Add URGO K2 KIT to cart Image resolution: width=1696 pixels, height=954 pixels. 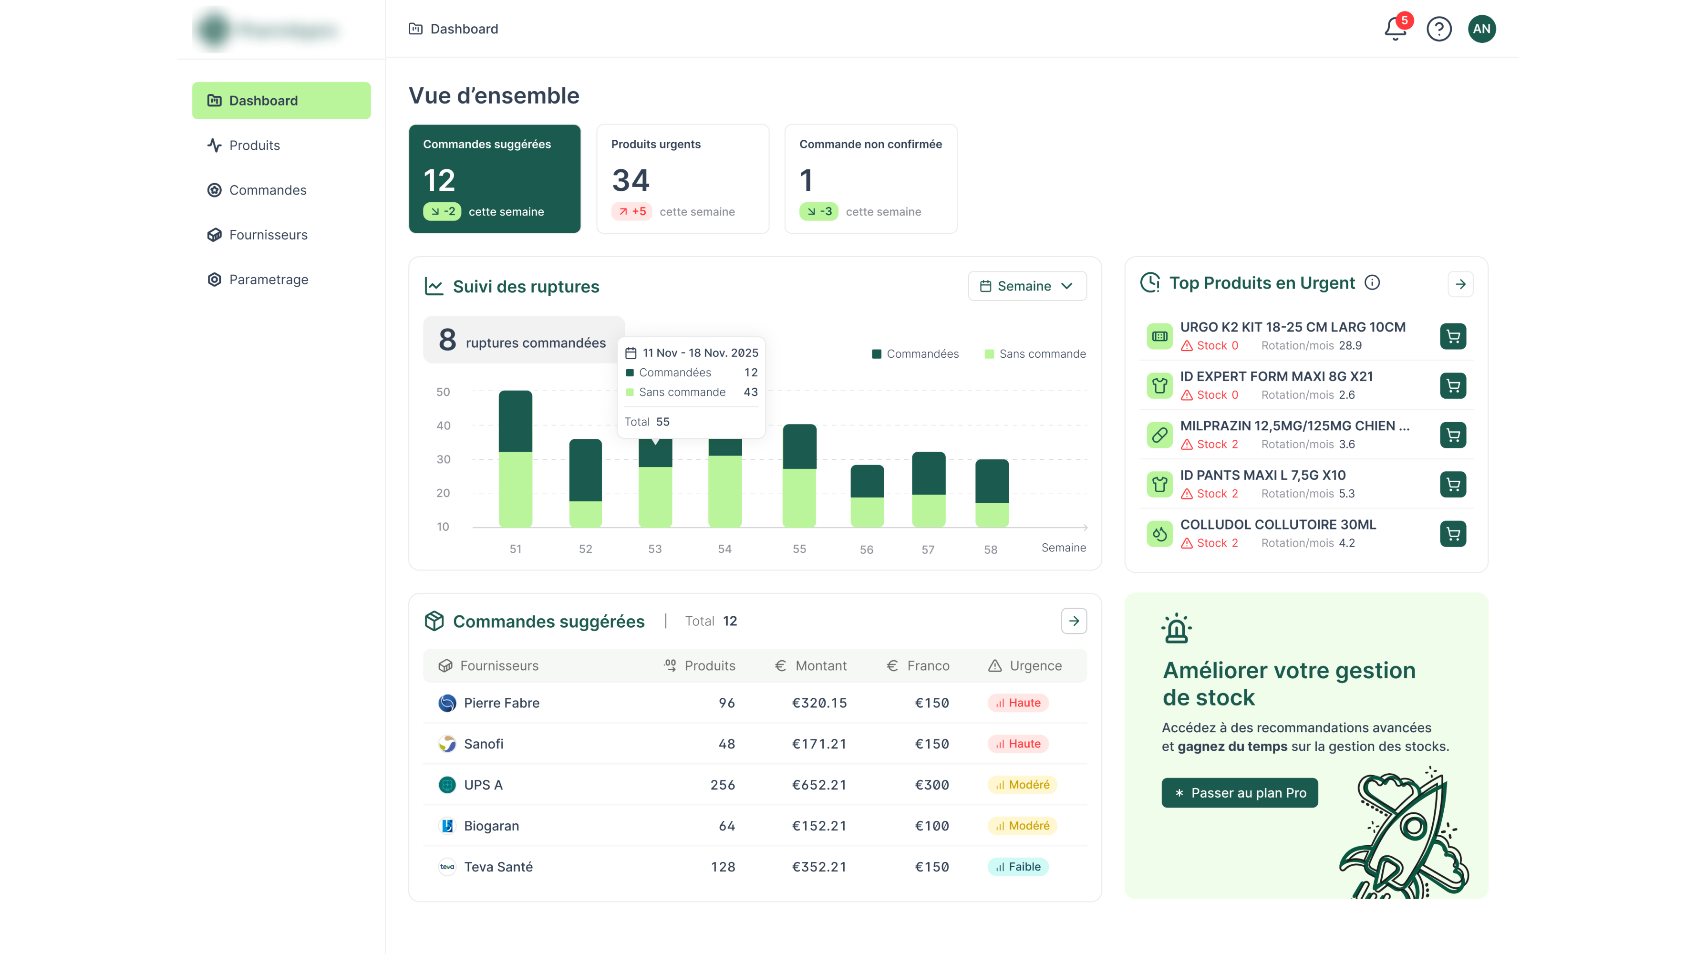tap(1454, 336)
